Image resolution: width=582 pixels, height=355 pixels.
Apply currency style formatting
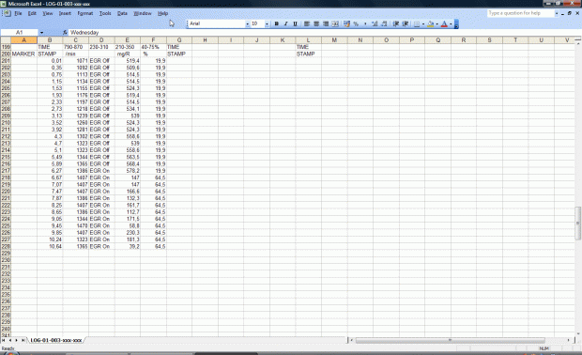[x=346, y=23]
